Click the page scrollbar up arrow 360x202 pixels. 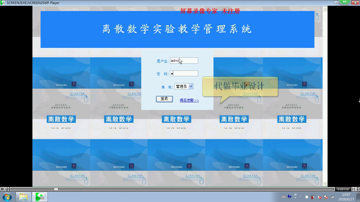click(325, 9)
